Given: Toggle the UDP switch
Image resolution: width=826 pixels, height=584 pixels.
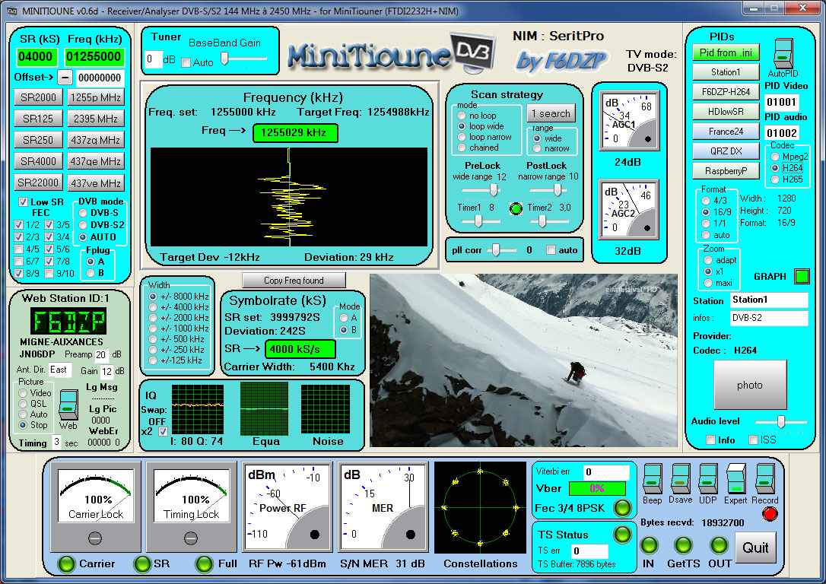Looking at the screenshot, I should (707, 478).
